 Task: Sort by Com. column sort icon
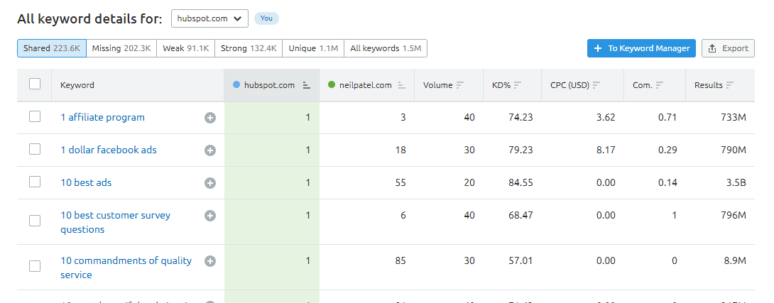tap(660, 85)
